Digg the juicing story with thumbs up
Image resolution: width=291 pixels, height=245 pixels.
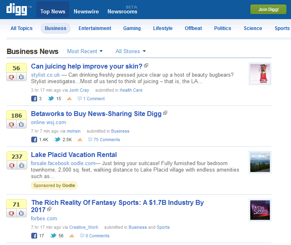pyautogui.click(x=21, y=77)
